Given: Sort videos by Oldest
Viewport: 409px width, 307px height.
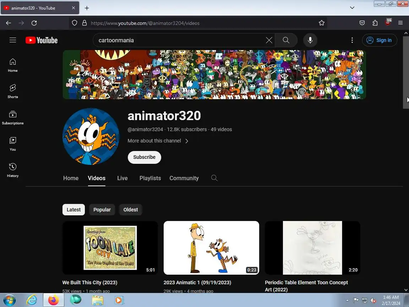Looking at the screenshot, I should pos(131,210).
